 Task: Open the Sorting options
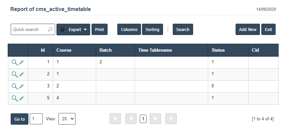click(152, 29)
